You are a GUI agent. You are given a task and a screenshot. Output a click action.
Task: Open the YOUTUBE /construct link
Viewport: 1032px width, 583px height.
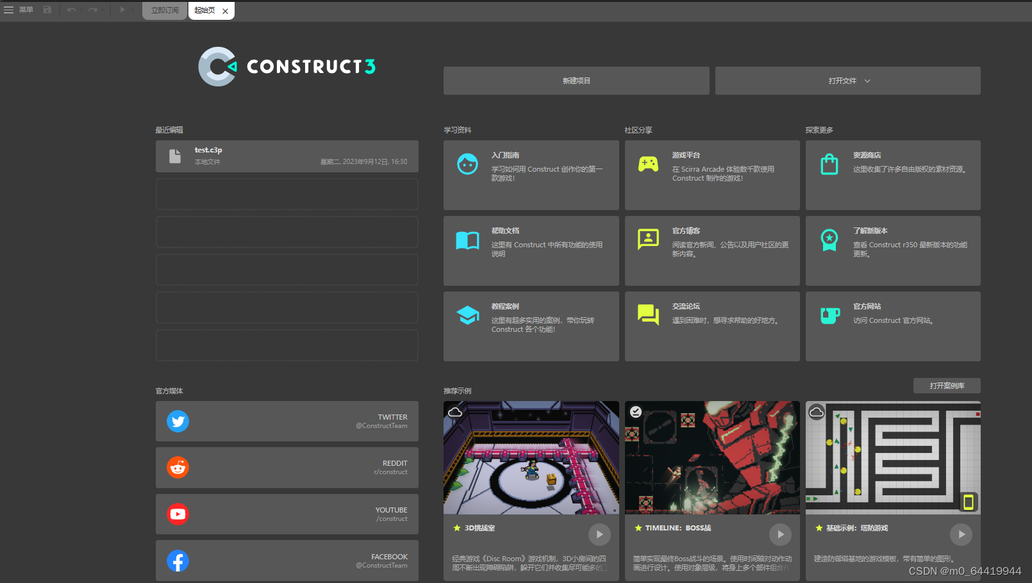click(287, 514)
